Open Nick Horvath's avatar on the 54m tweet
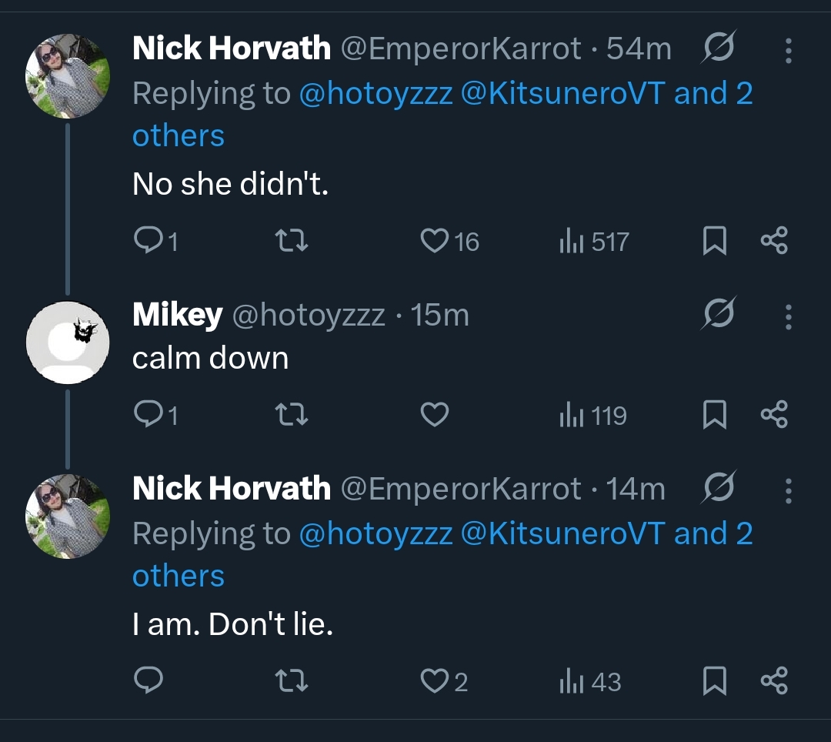Screen dimensions: 831x742 pos(68,75)
